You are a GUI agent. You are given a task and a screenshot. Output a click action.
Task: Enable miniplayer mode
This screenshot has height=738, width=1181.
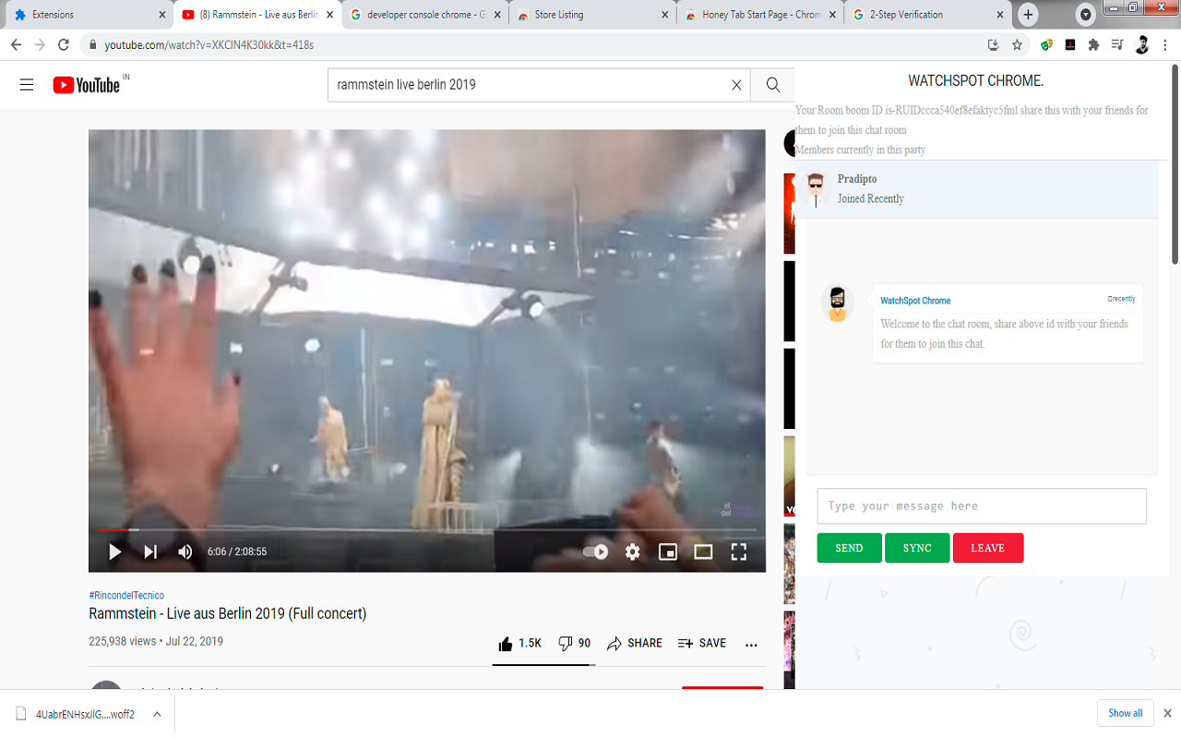pyautogui.click(x=668, y=552)
